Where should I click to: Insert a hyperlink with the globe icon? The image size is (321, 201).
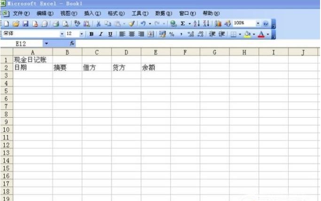[x=173, y=24]
